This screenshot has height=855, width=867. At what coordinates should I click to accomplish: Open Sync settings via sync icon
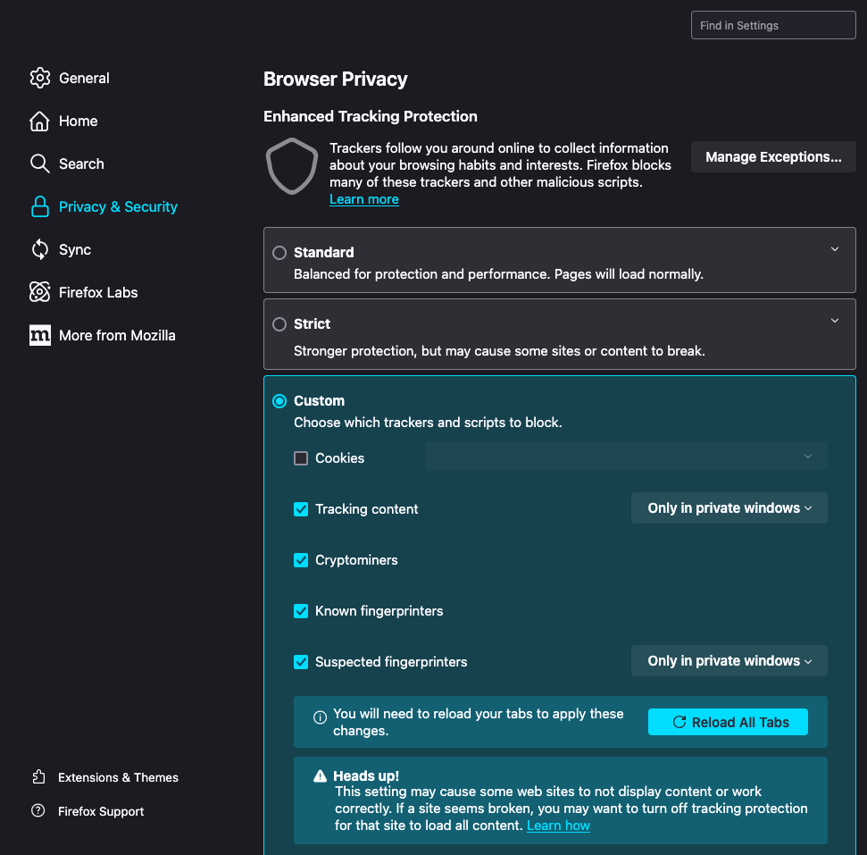40,249
